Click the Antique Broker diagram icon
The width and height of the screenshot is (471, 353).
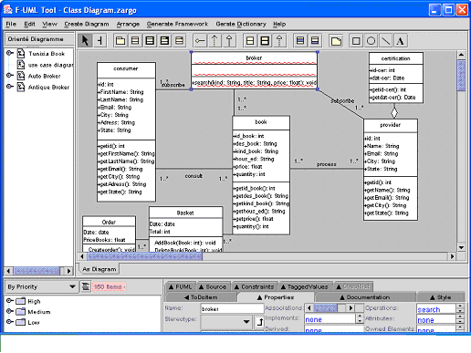click(21, 87)
